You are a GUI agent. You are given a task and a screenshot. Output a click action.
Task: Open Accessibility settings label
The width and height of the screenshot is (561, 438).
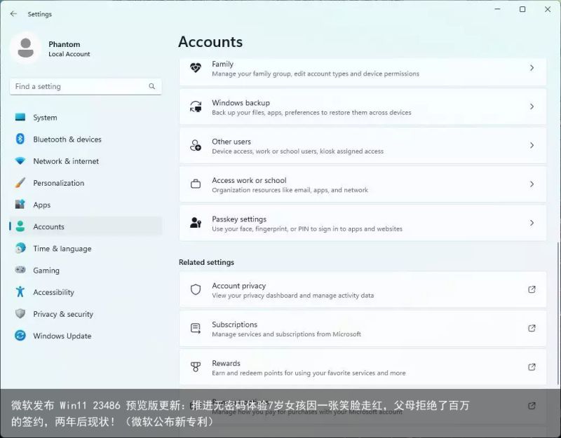(x=54, y=292)
